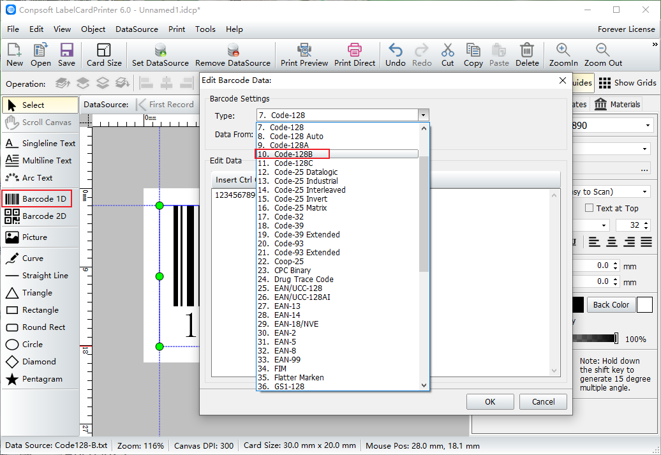This screenshot has width=661, height=455.
Task: Open a file with the Open icon
Action: (x=40, y=55)
